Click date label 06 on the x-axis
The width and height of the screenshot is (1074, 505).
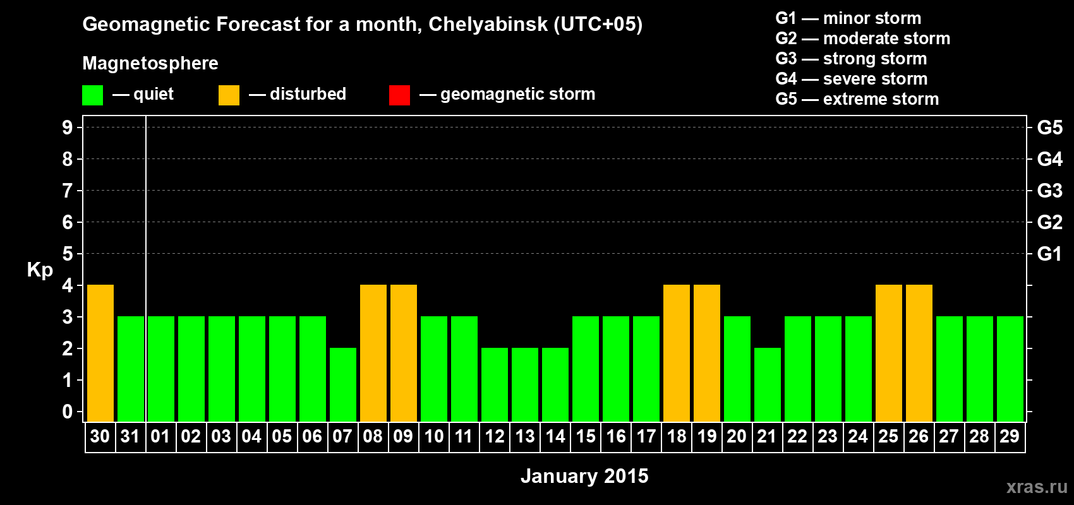[312, 437]
